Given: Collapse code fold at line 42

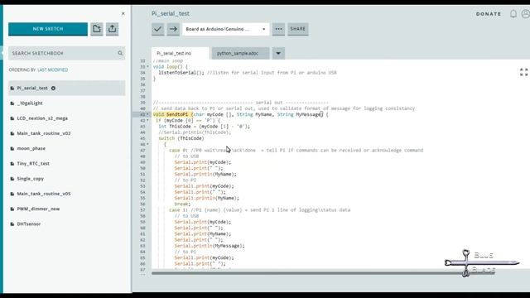Looking at the screenshot, I should coord(147,120).
